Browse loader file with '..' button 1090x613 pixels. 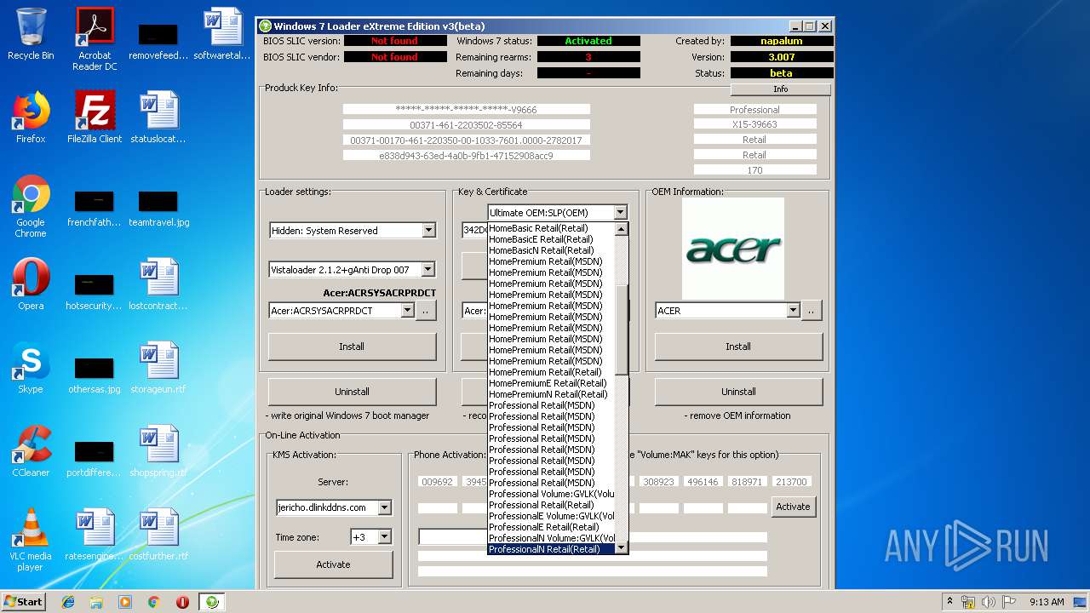click(426, 311)
